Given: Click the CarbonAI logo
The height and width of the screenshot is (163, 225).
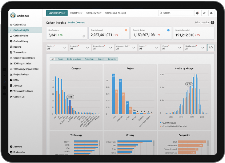Looking at the screenshot, I should pyautogui.click(x=13, y=16).
